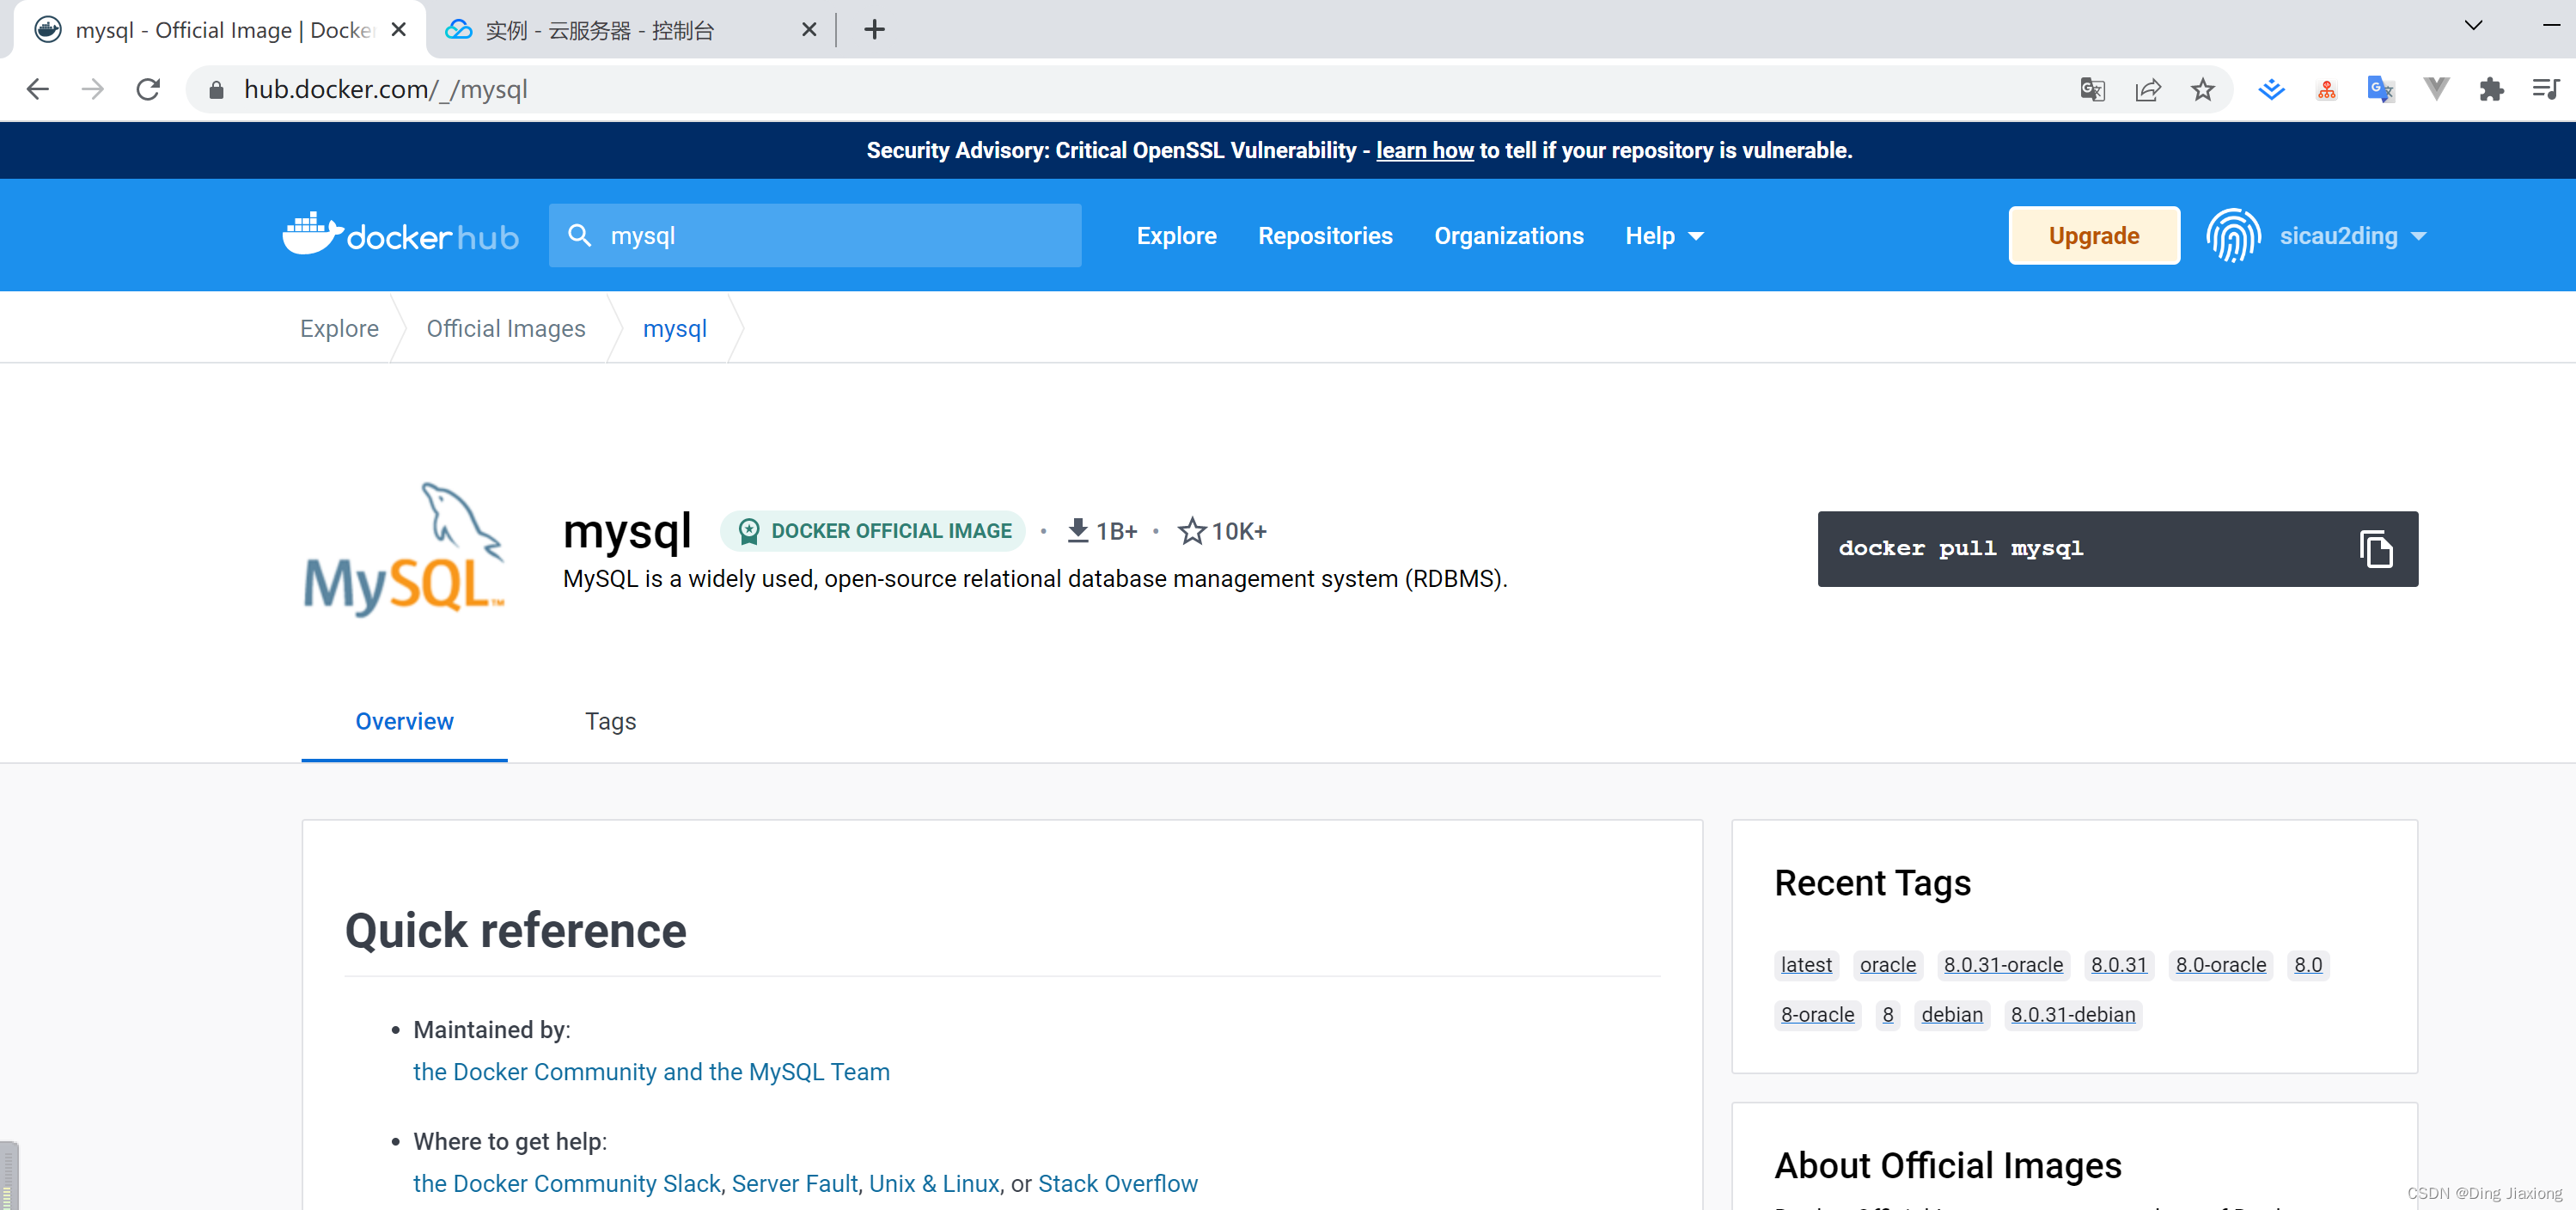Image resolution: width=2576 pixels, height=1210 pixels.
Task: Click the Upgrade button
Action: [2094, 236]
